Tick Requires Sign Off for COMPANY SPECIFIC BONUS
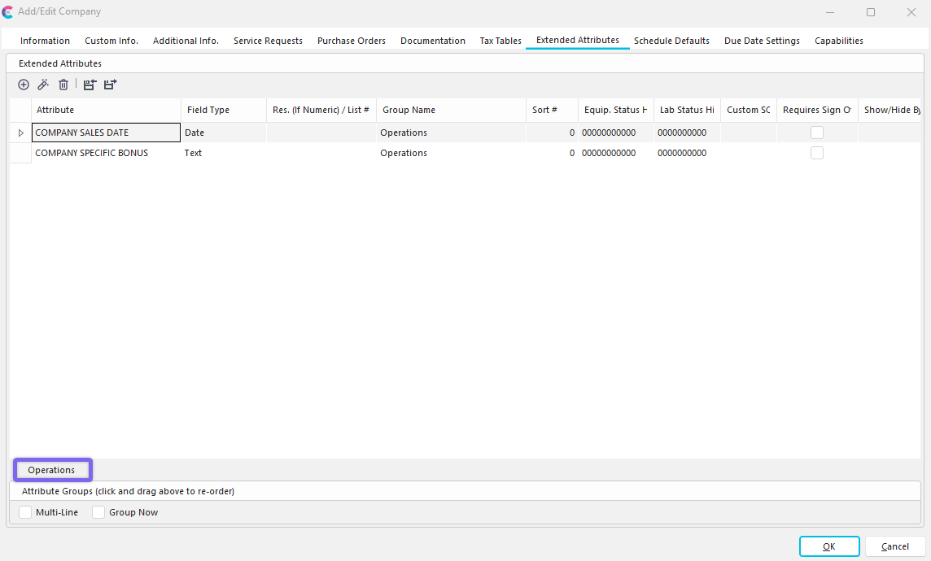Screen dimensions: 931x561 pos(816,153)
